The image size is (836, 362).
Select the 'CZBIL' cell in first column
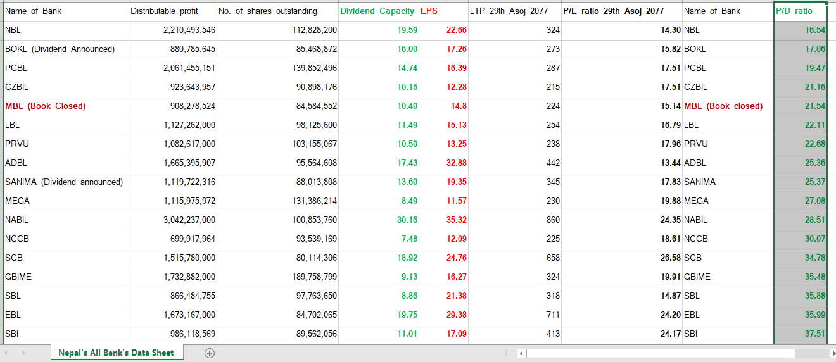pos(65,87)
